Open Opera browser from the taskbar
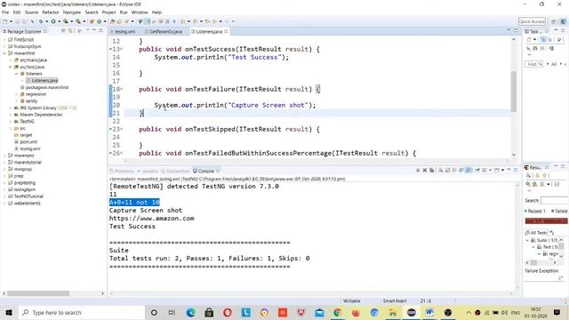 228,312
